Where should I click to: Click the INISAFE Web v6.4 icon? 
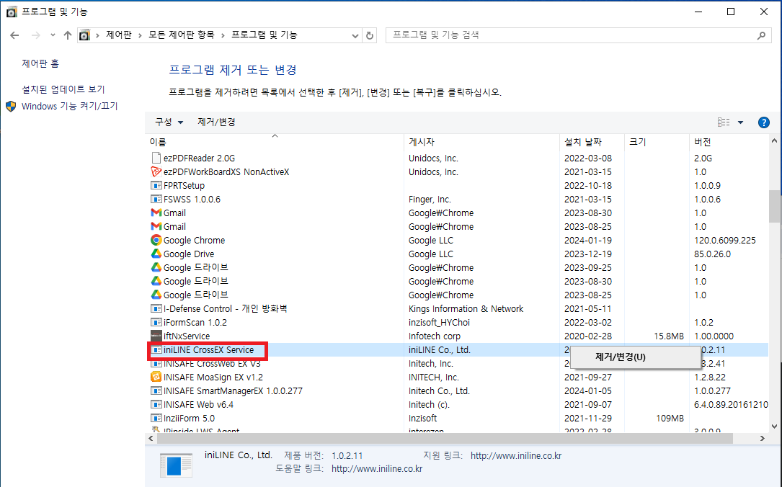(156, 404)
